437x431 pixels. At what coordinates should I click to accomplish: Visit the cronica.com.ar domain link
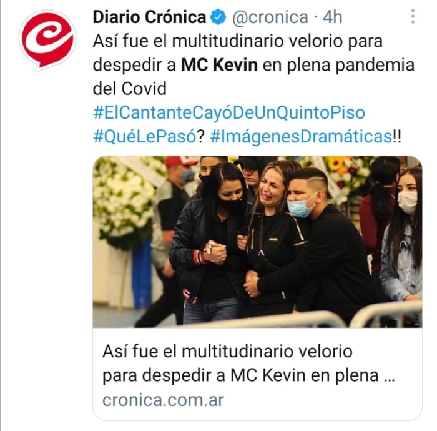[163, 400]
